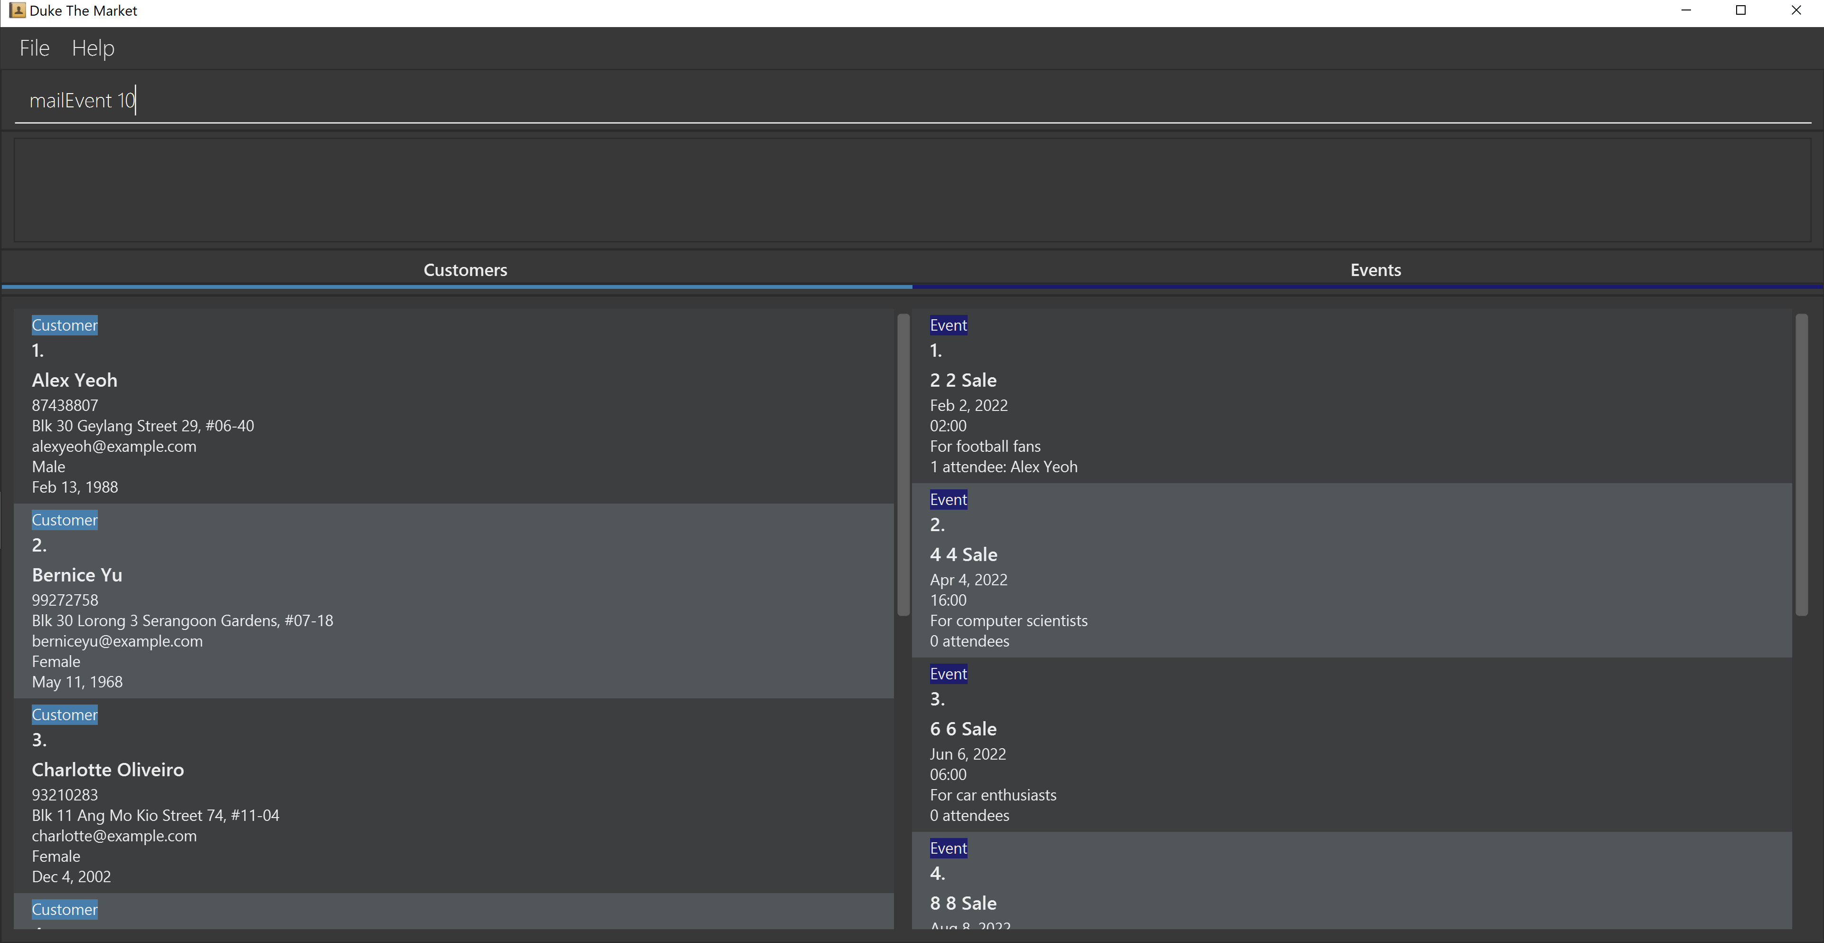1824x943 pixels.
Task: Select the 2 2 Sale event card
Action: 1351,397
